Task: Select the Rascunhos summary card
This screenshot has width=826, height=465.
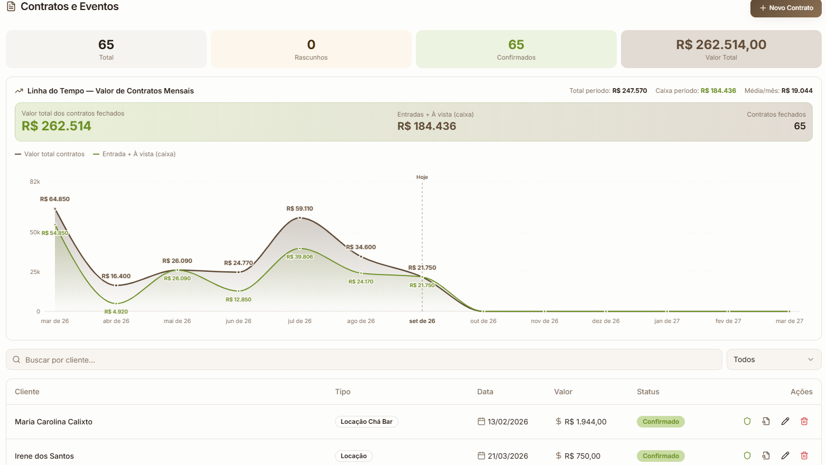Action: click(x=311, y=49)
